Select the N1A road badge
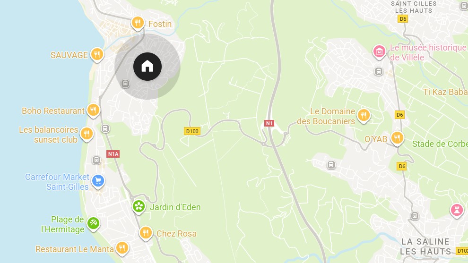Image resolution: width=468 pixels, height=263 pixels. coord(113,154)
